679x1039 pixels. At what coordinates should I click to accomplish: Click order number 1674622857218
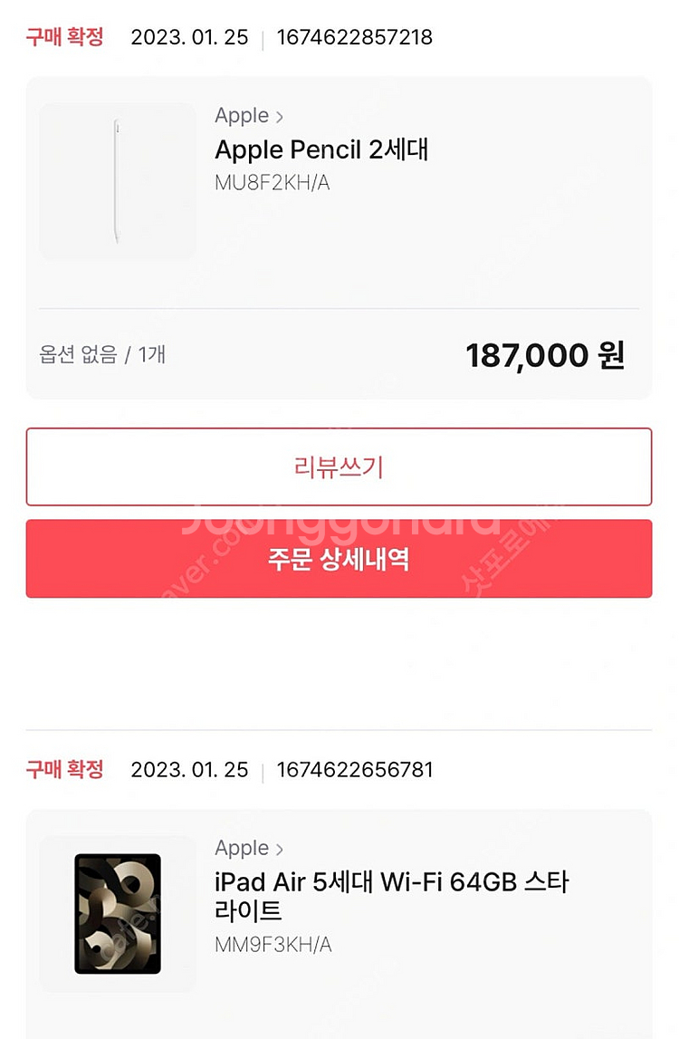click(355, 38)
